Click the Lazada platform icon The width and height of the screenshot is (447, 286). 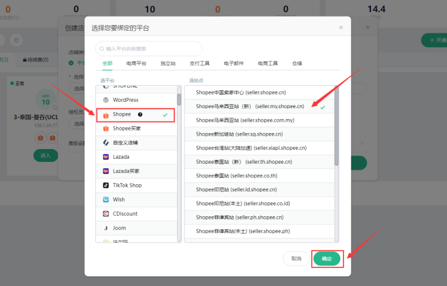(x=106, y=157)
